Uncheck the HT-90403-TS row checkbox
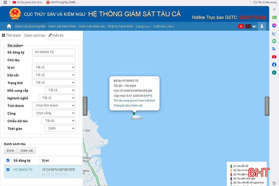 [x=8, y=169]
